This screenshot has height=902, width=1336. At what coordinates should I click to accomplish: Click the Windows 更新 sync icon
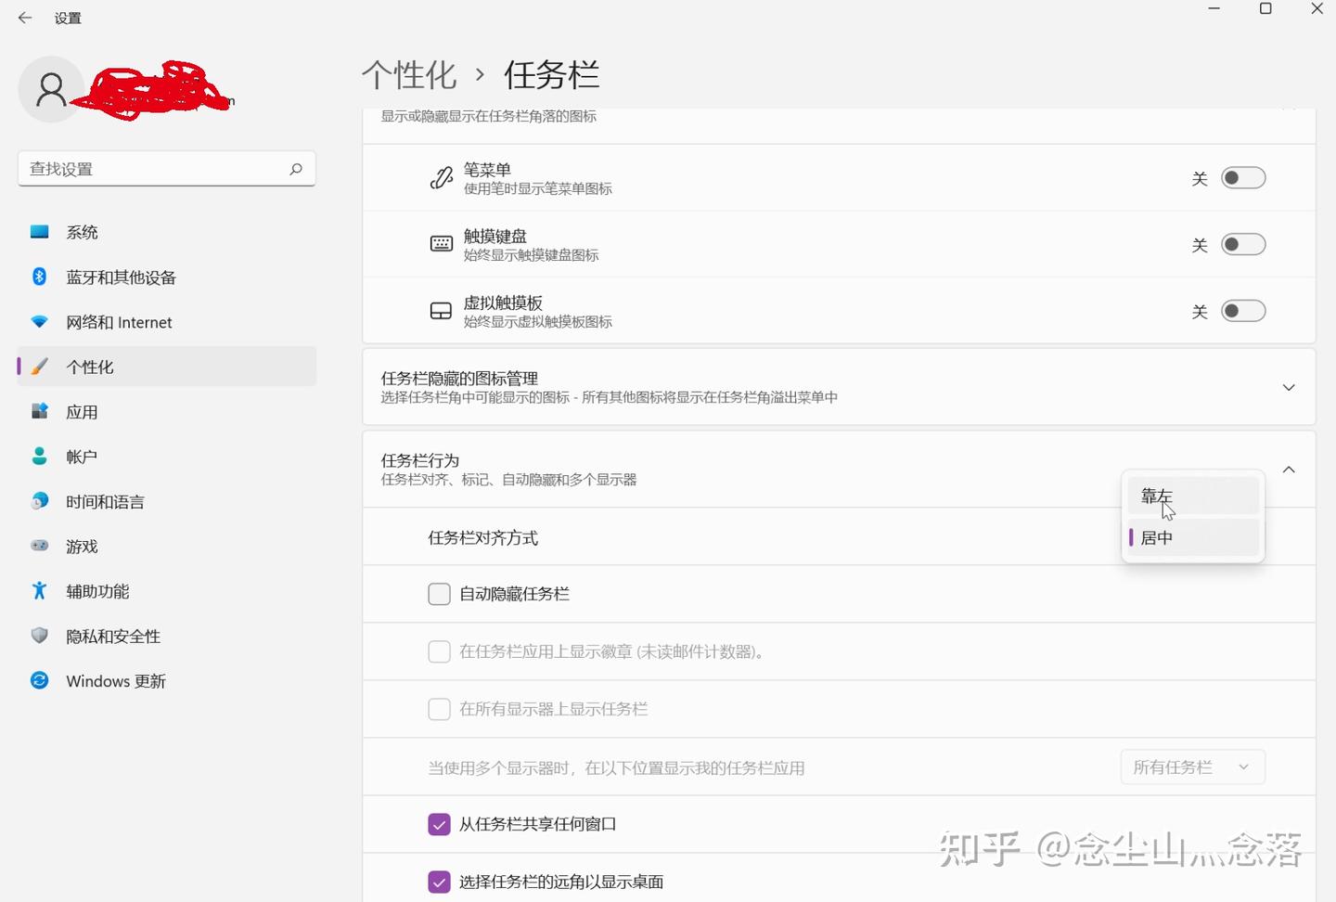(39, 680)
